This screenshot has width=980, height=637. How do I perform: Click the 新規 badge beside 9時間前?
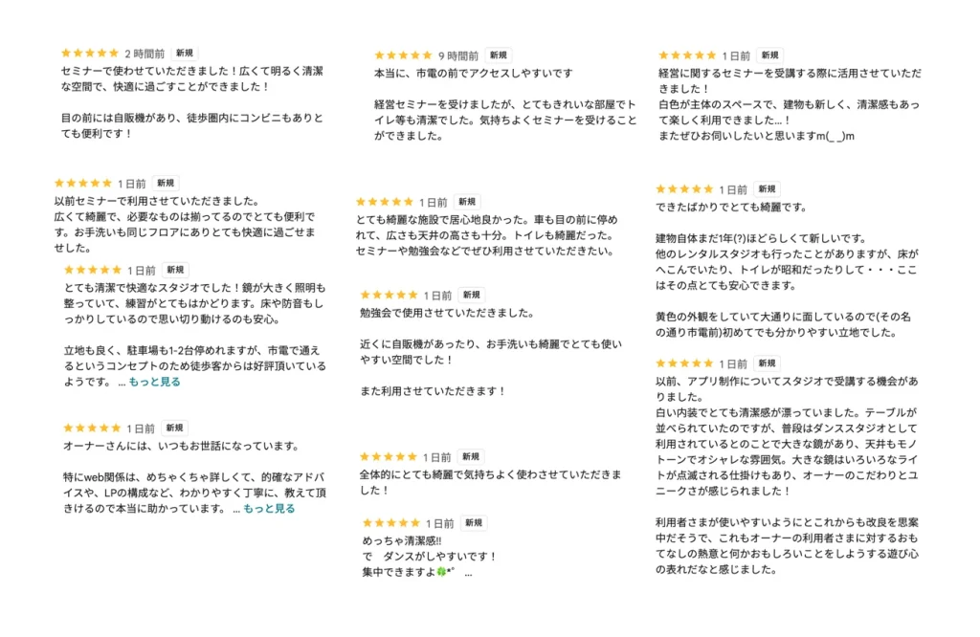point(498,55)
